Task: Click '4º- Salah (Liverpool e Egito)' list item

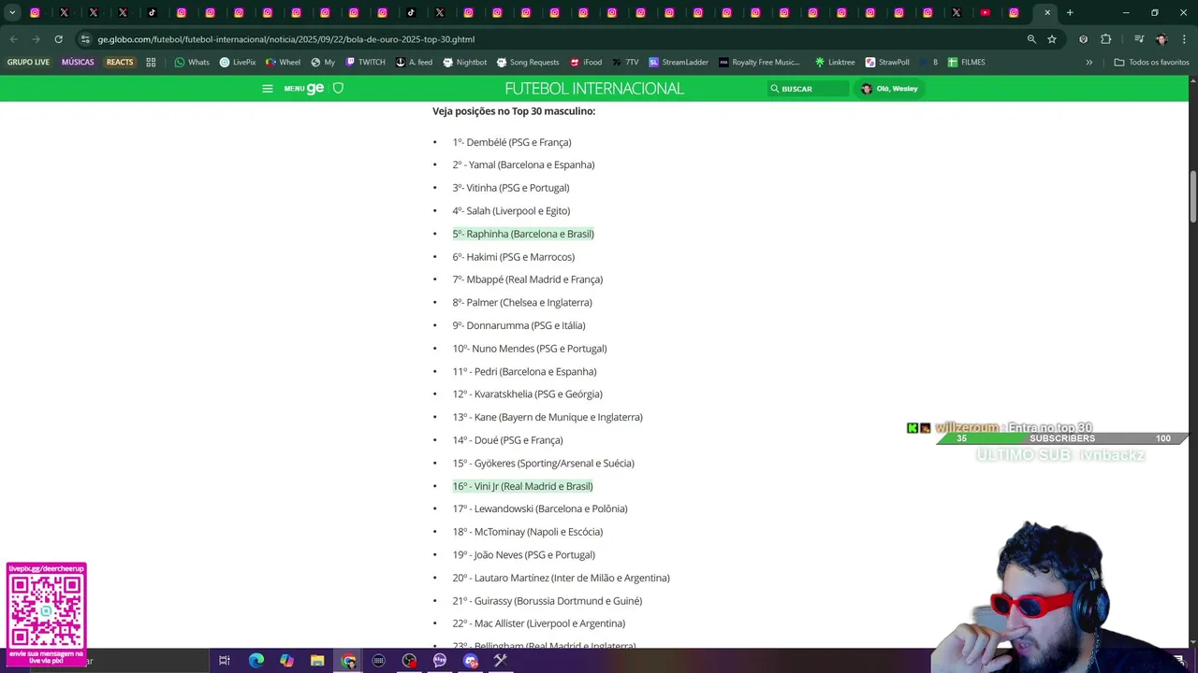Action: click(x=511, y=210)
